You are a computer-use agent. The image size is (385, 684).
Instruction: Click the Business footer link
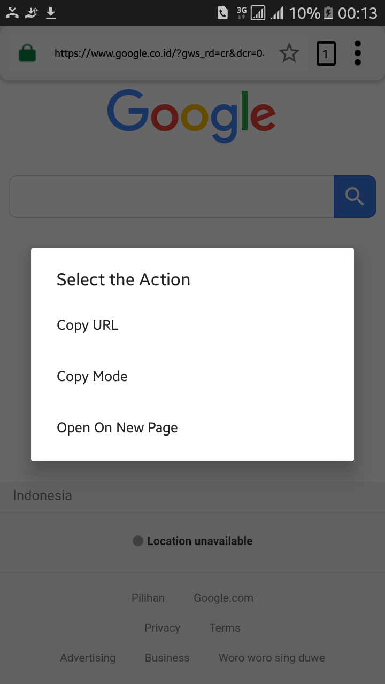point(167,658)
